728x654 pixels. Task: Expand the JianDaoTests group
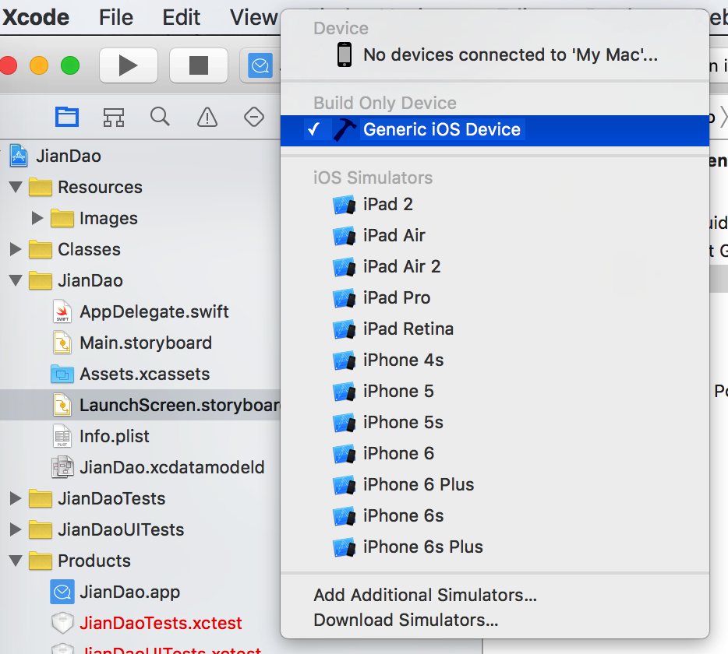pos(15,499)
